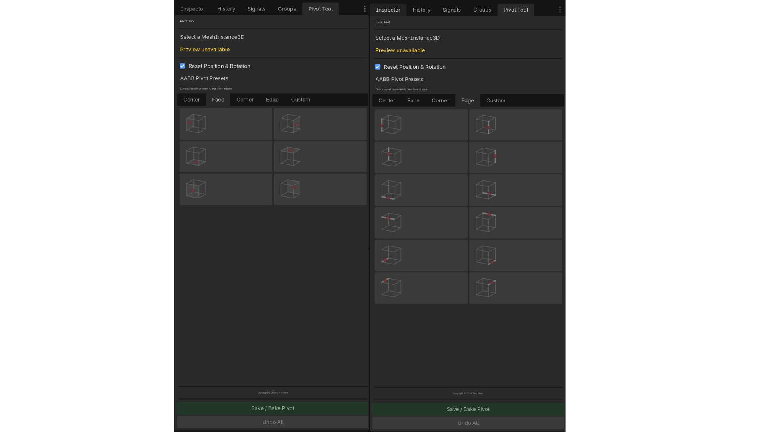This screenshot has width=768, height=432.
Task: Open History tab in left panel
Action: coord(226,9)
